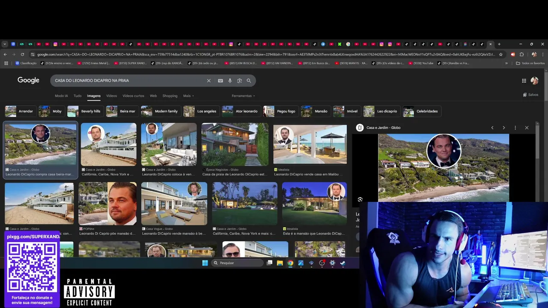Image resolution: width=548 pixels, height=308 pixels.
Task: Open Chrome extensions puzzle icon
Action: point(521,54)
